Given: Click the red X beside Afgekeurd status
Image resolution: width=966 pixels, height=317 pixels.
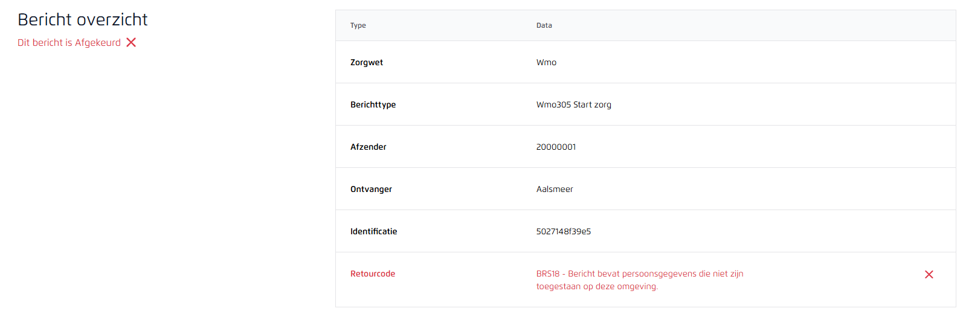Looking at the screenshot, I should coord(131,42).
